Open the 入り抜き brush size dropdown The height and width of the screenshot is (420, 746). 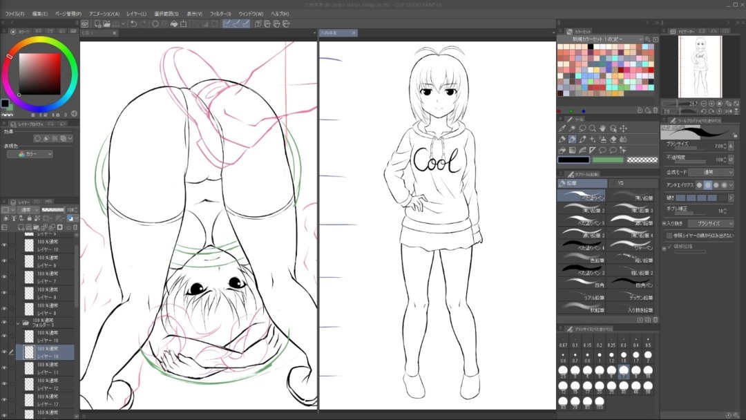pyautogui.click(x=711, y=223)
